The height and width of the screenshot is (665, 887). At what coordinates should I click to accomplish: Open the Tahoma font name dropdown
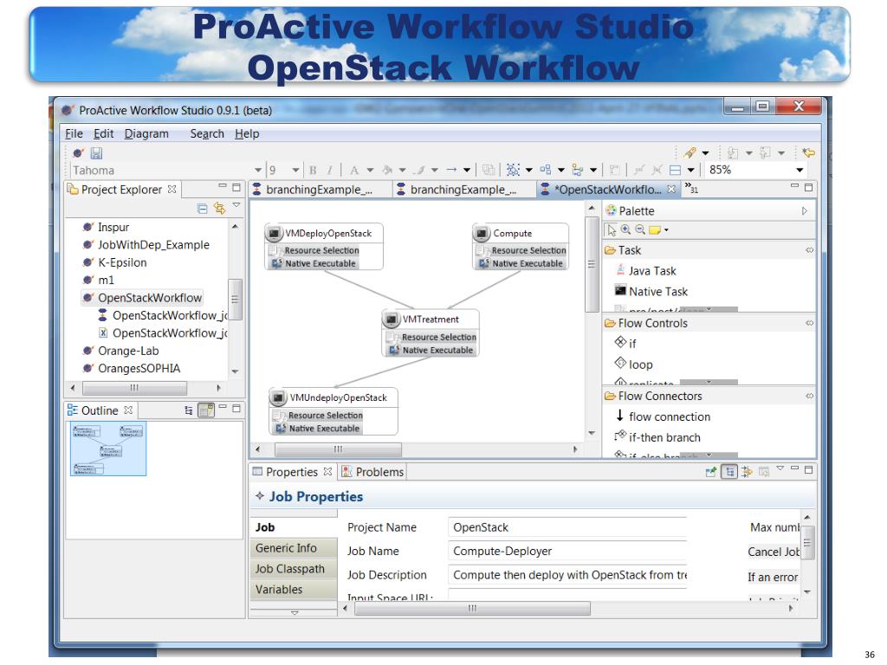(x=258, y=171)
